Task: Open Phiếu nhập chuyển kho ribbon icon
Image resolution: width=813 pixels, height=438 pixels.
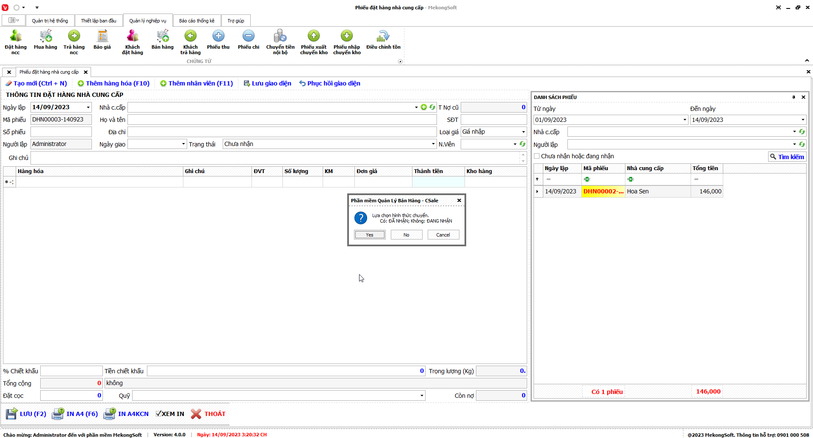Action: [x=347, y=42]
